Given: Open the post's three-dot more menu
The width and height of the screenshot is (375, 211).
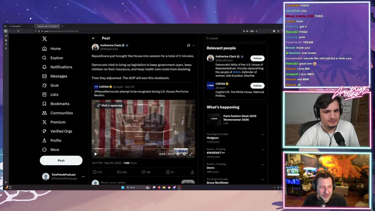Looking at the screenshot, I should [193, 45].
